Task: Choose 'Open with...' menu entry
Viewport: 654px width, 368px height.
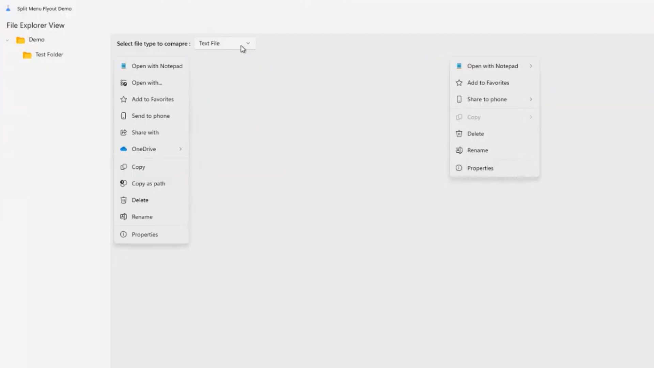Action: click(152, 82)
